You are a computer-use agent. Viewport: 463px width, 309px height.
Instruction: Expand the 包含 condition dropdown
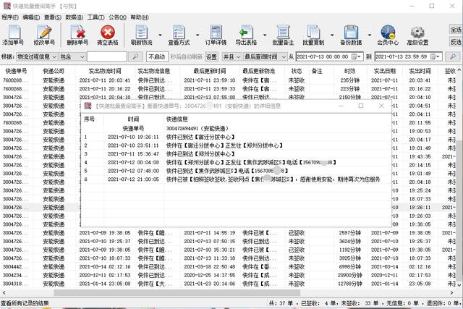tap(81, 56)
